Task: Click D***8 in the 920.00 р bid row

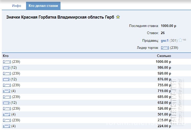Action: [7, 73]
